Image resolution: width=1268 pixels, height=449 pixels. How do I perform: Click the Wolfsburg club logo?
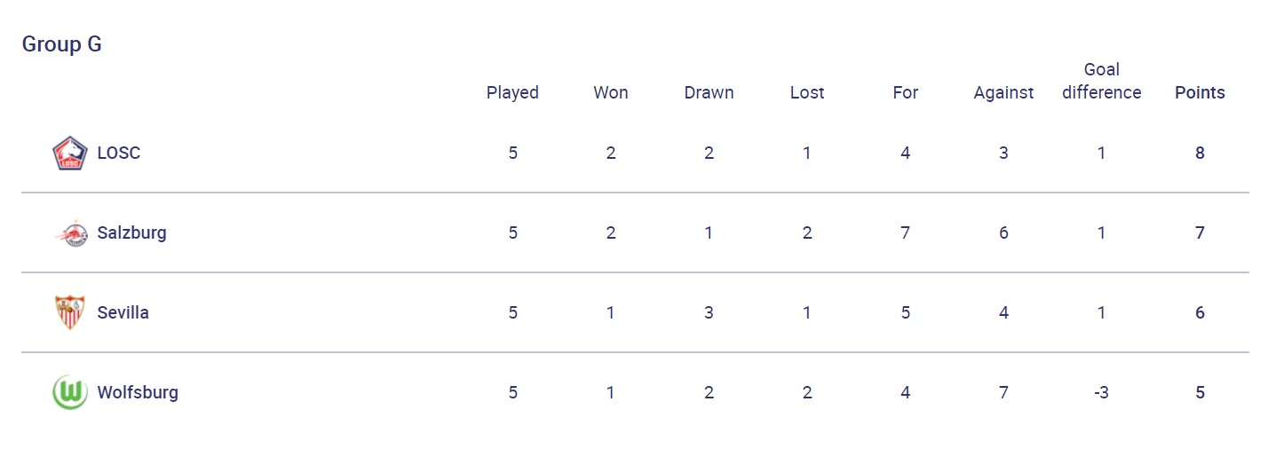[x=69, y=392]
